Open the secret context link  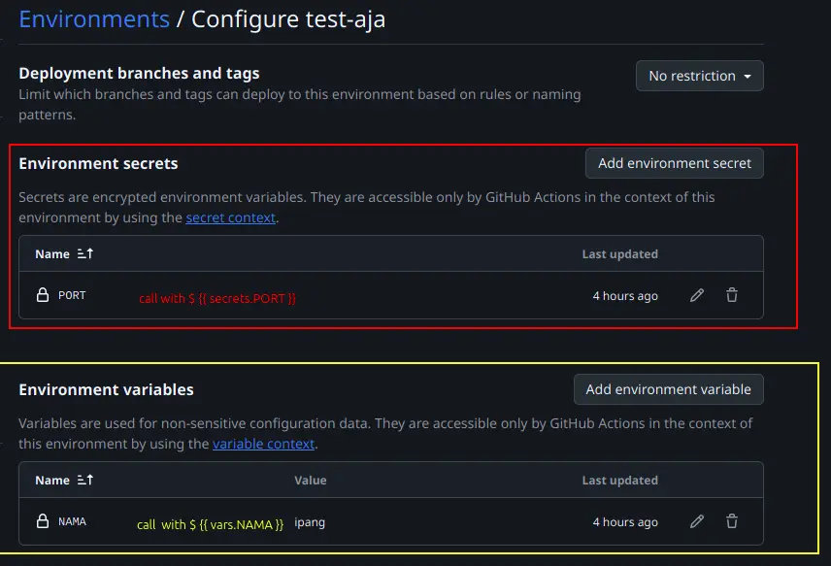(230, 216)
